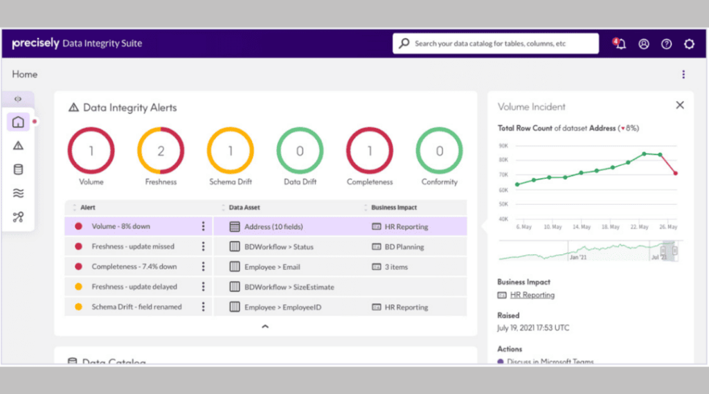Click the search data catalog field
Viewport: 709px width, 394px height.
pos(495,44)
